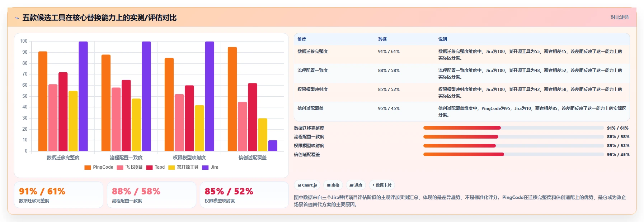This screenshot has height=222, width=644.
Task: Click the 数据 column header
Action: [x=382, y=39]
